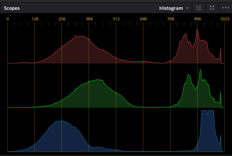Click the 896 scale marker label
The image size is (232, 156).
point(198,19)
